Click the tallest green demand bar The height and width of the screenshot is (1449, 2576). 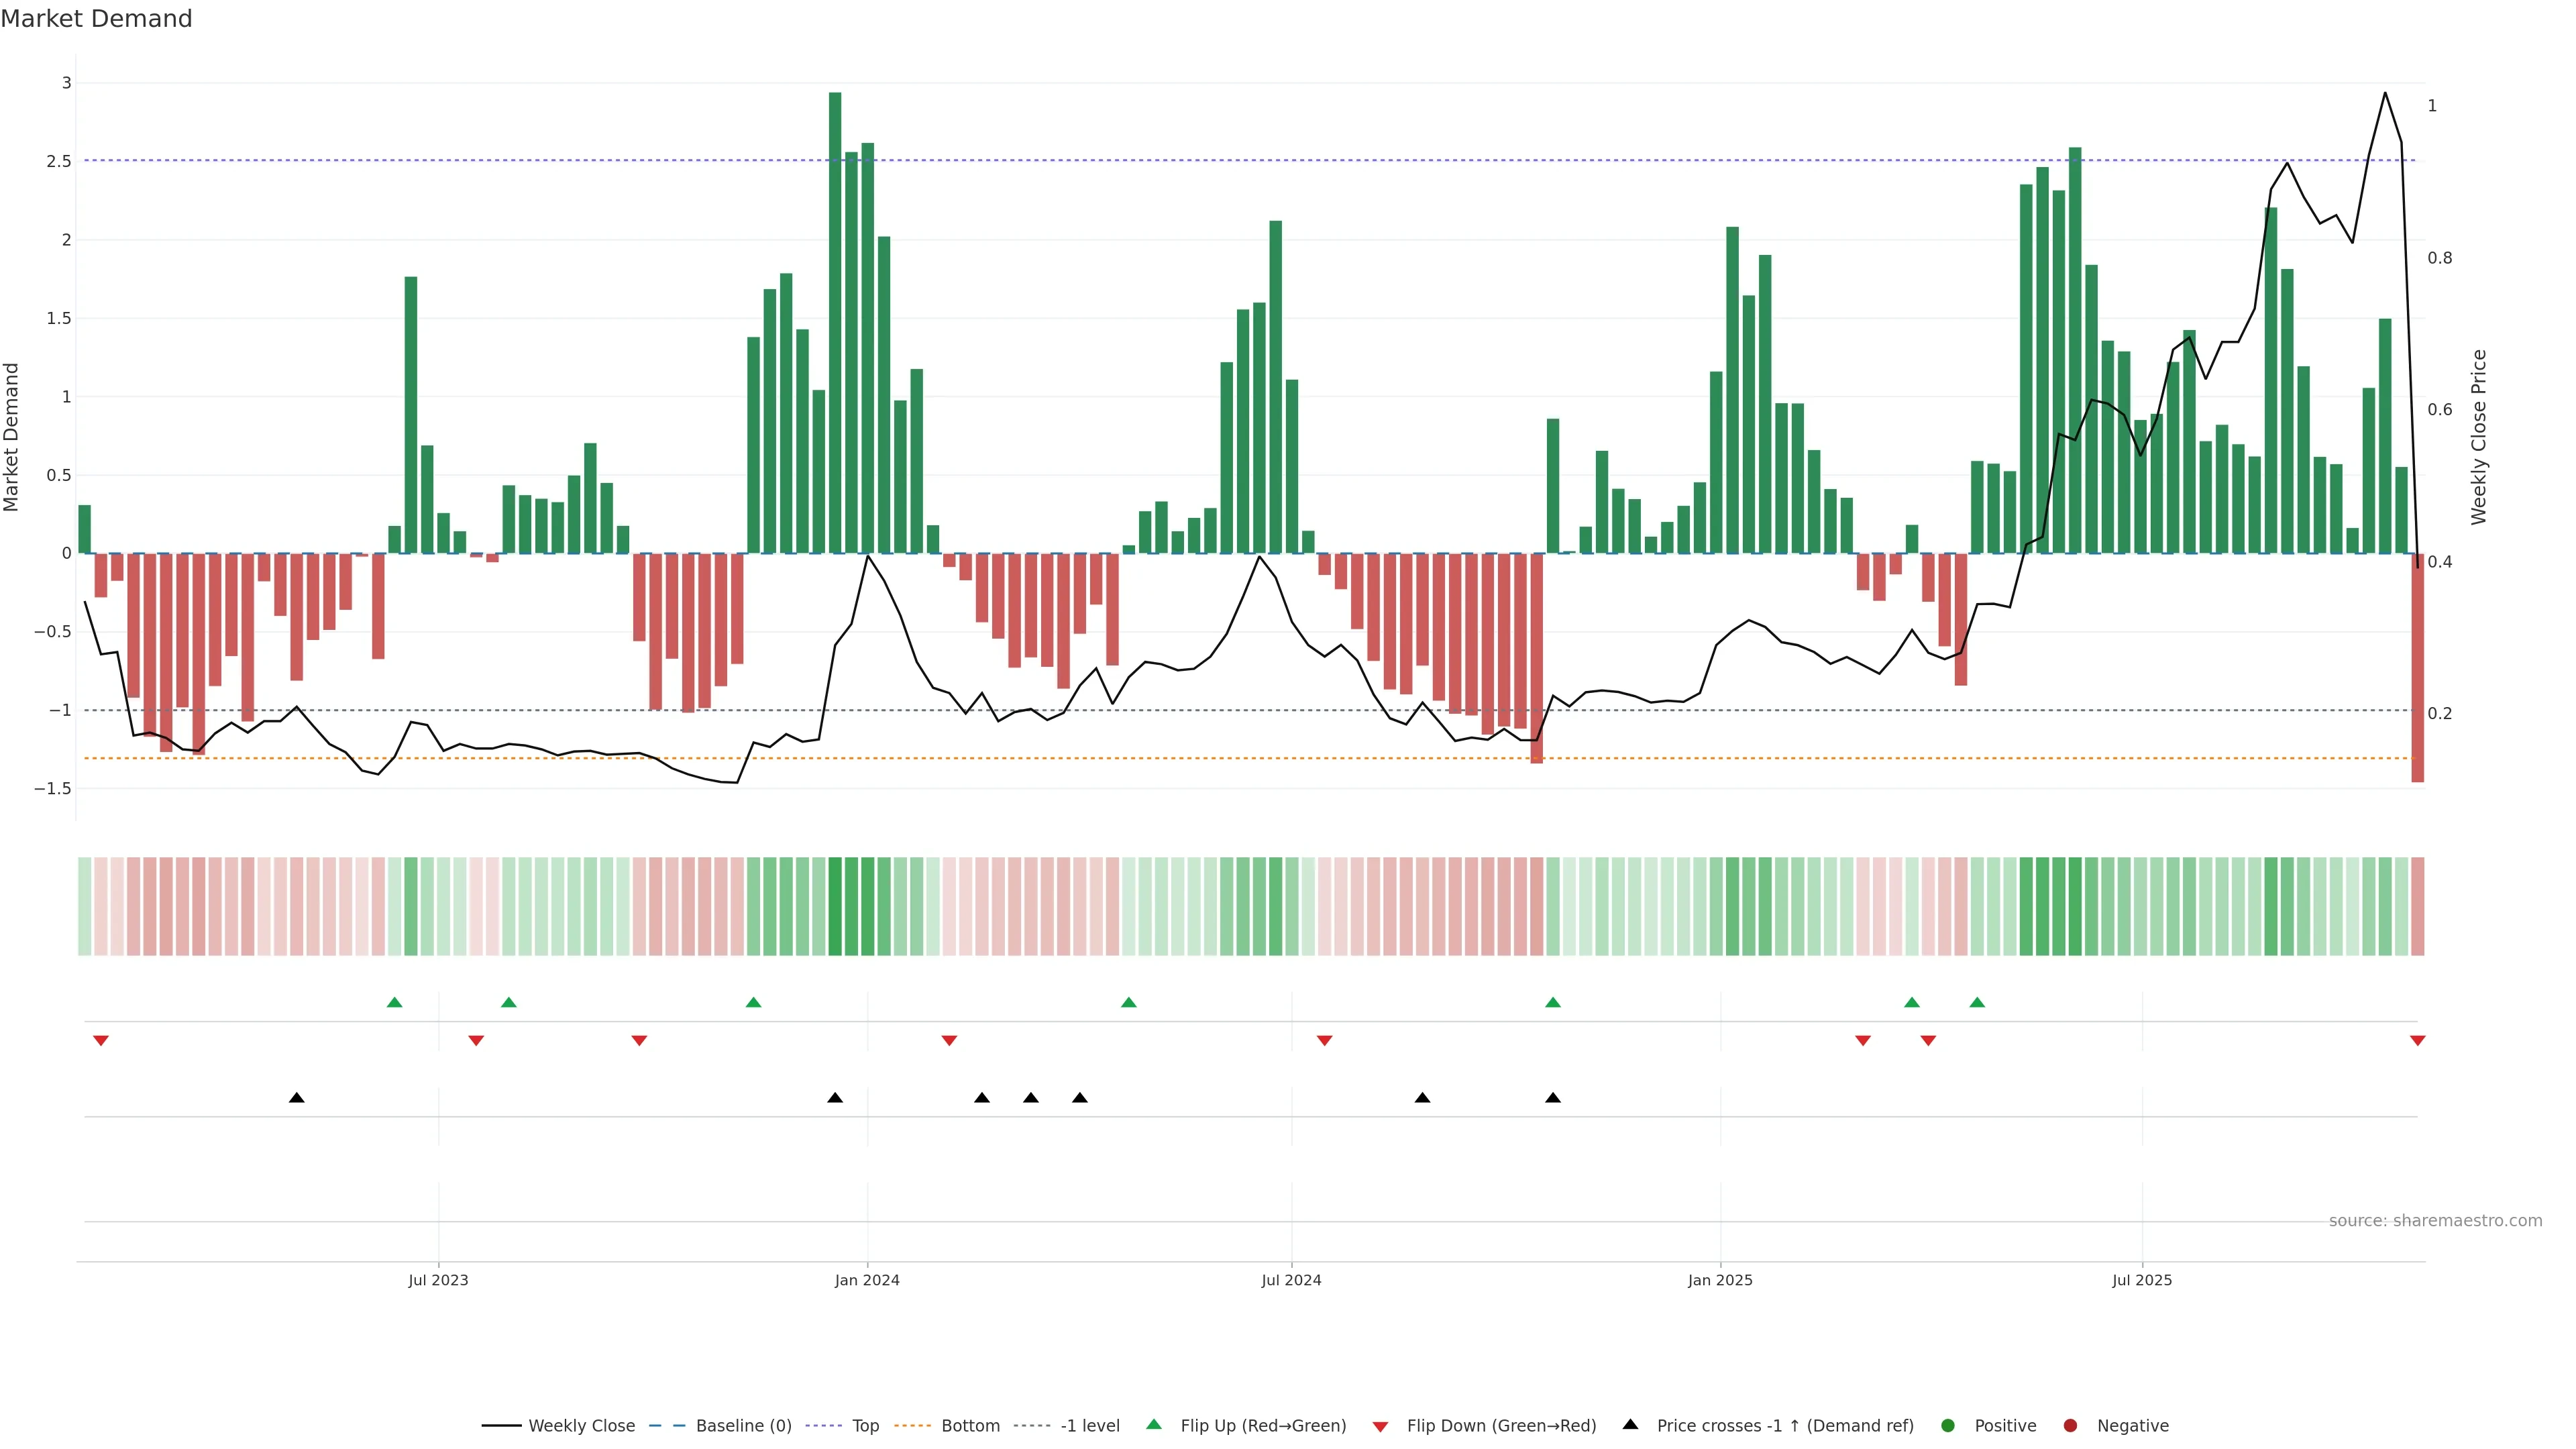tap(835, 320)
